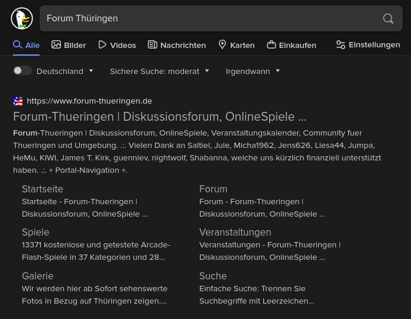Open the Forum-Thueringen Diskussionsforum result title

[x=160, y=117]
